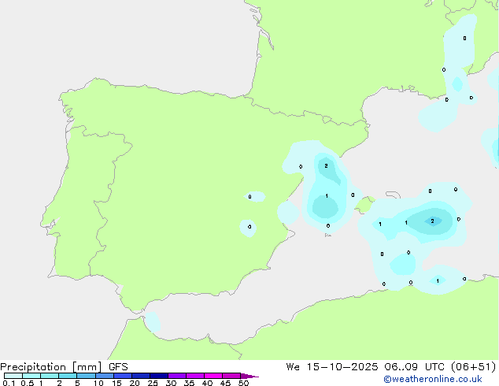Image resolution: width=499 pixels, height=386 pixels.
Task: Click the above-50 arrow tip of legend
Action: [249, 376]
